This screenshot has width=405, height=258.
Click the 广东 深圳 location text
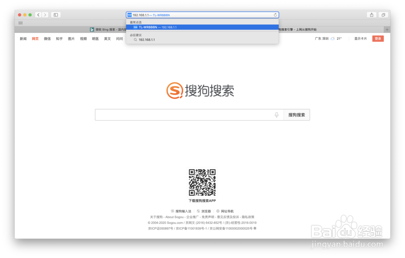click(322, 39)
